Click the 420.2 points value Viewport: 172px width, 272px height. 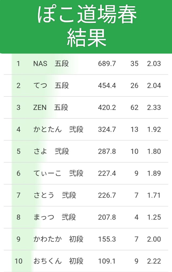pos(107,108)
